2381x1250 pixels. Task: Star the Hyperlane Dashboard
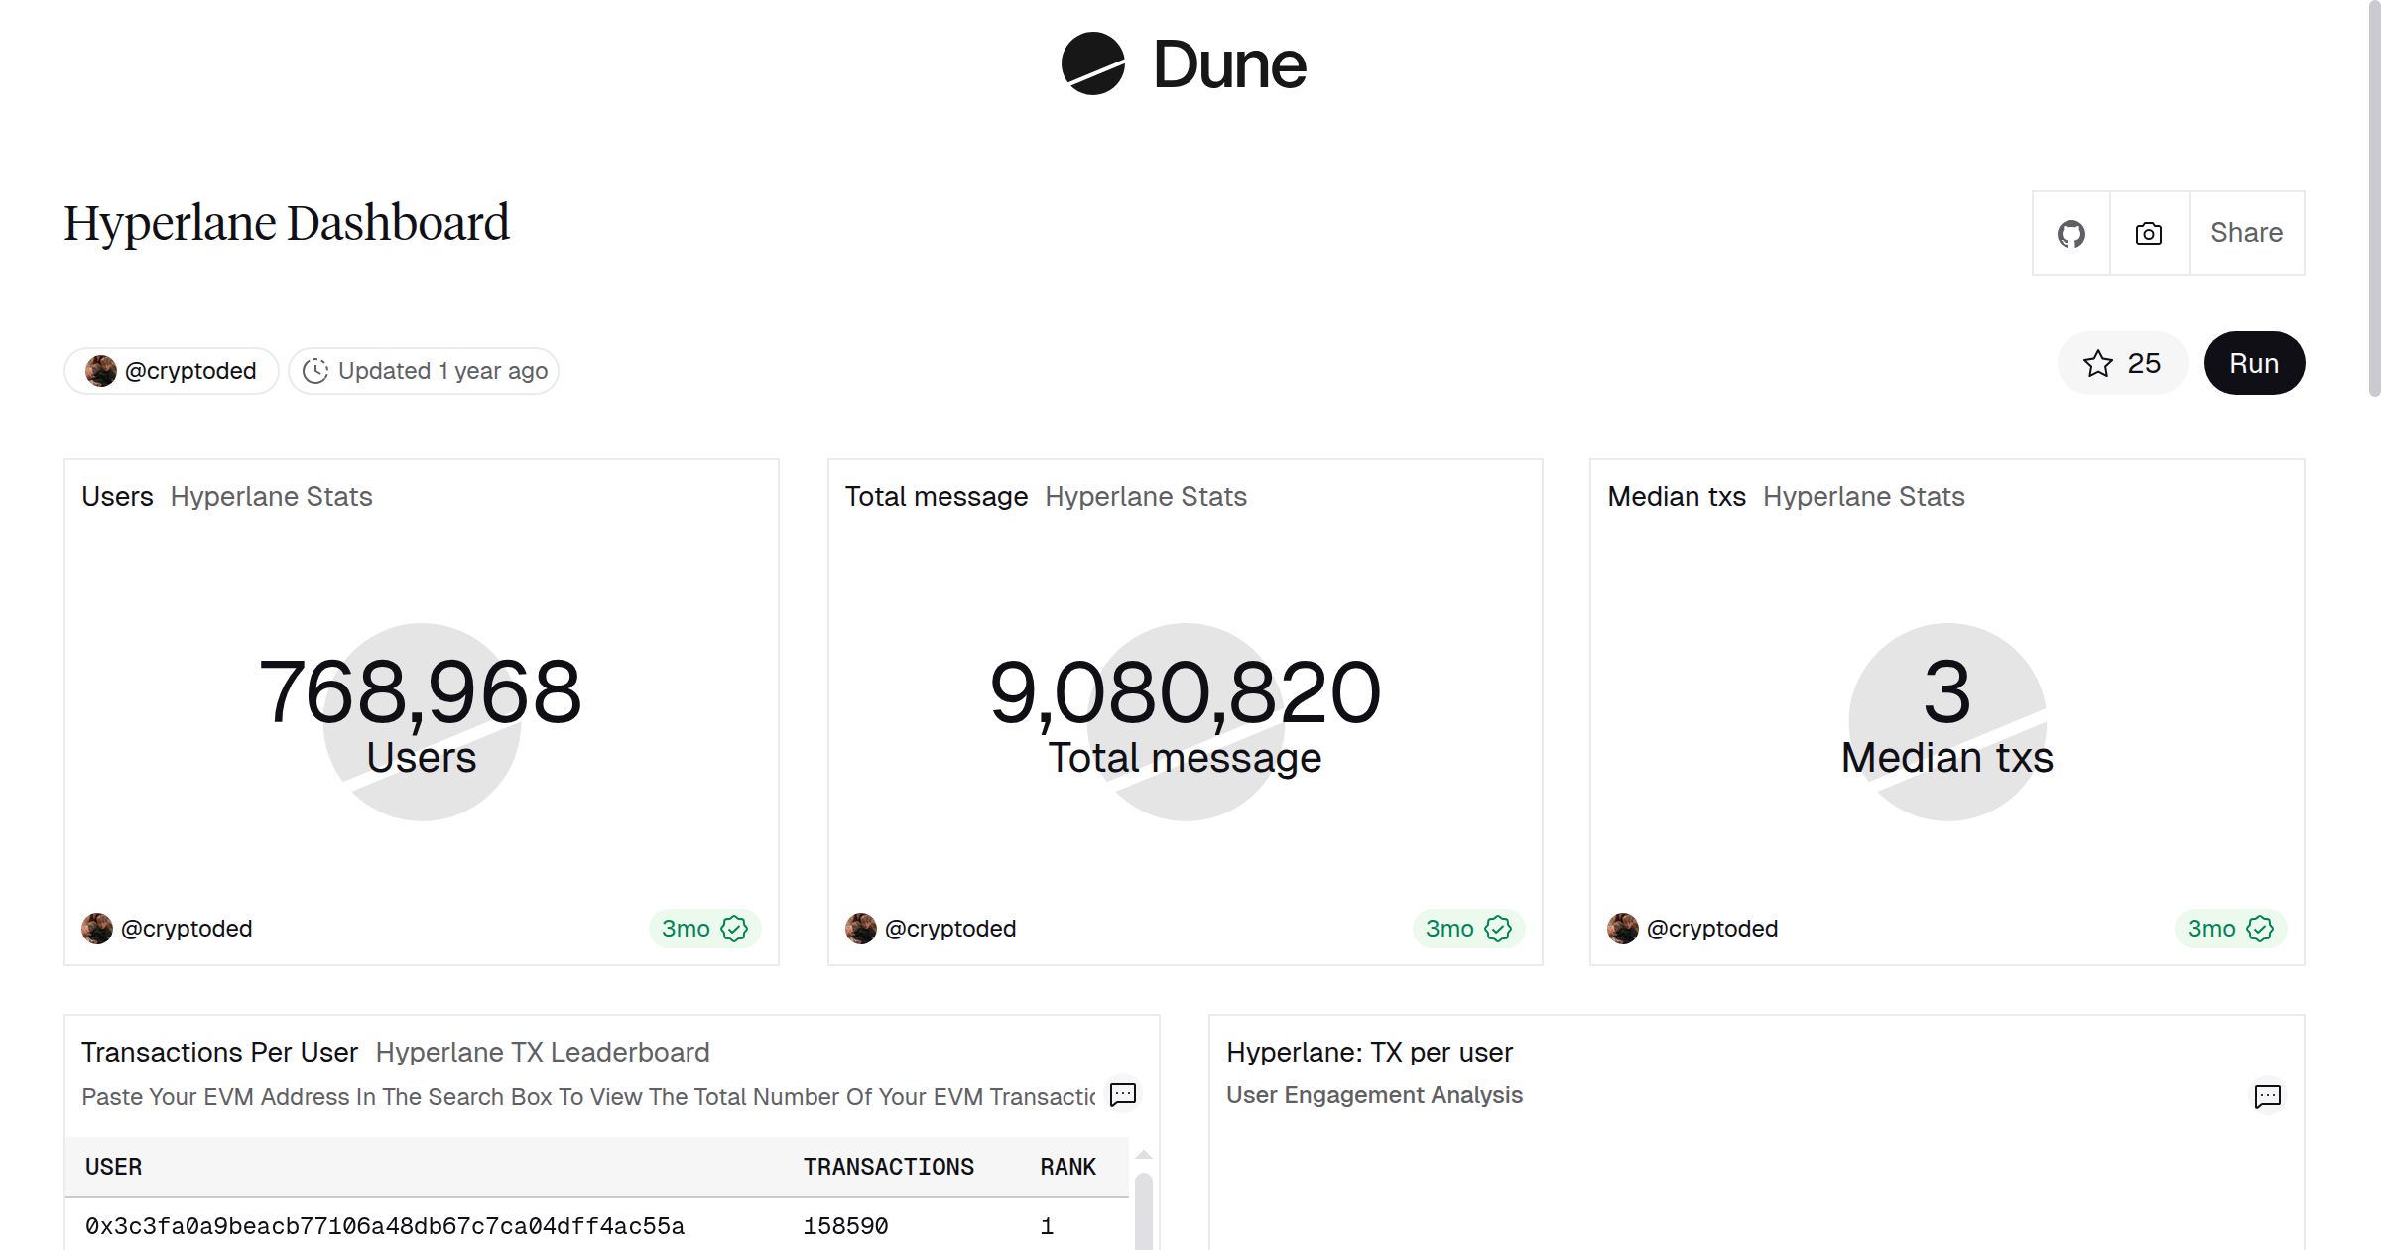pyautogui.click(x=2096, y=363)
